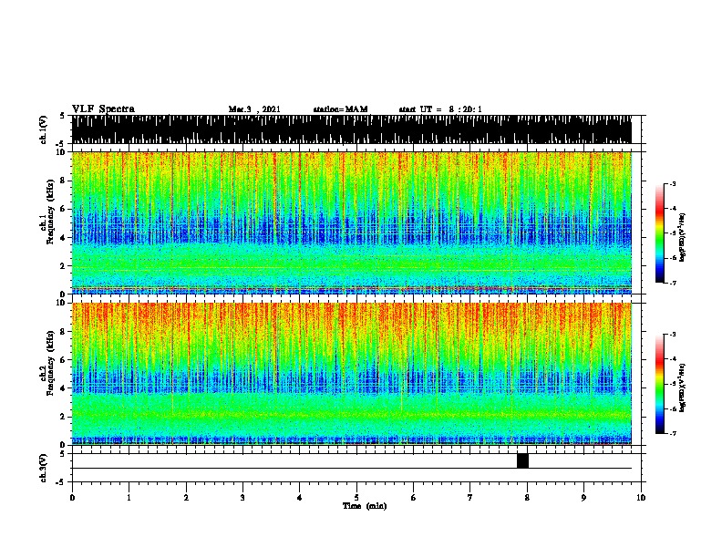Click the time axis tick label "9"

tap(583, 498)
